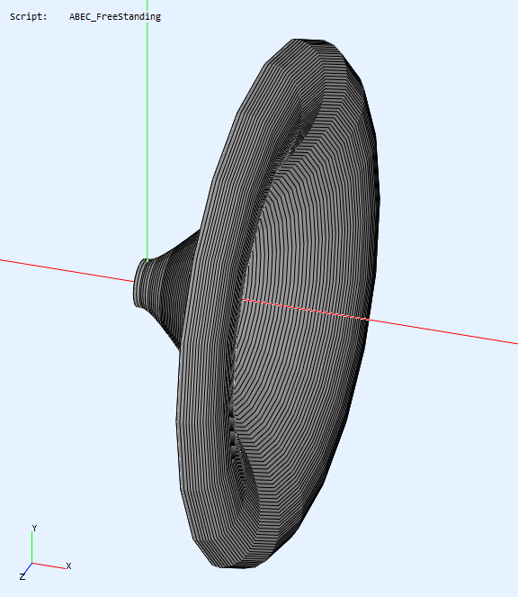This screenshot has width=518, height=597.
Task: Click the ABEC_FreeStanding script name
Action: 115,17
